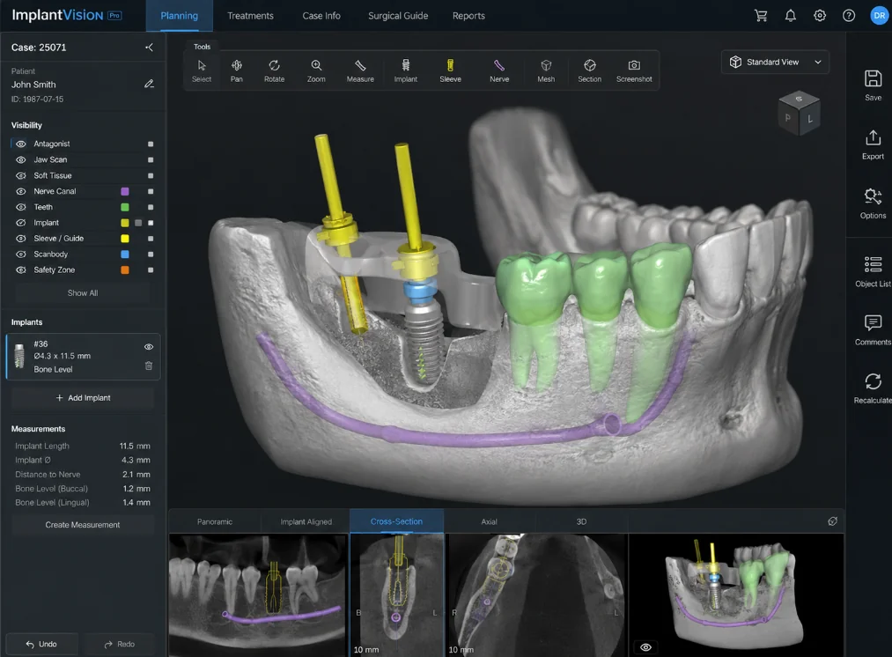
Task: Choose the Select tool
Action: 202,71
